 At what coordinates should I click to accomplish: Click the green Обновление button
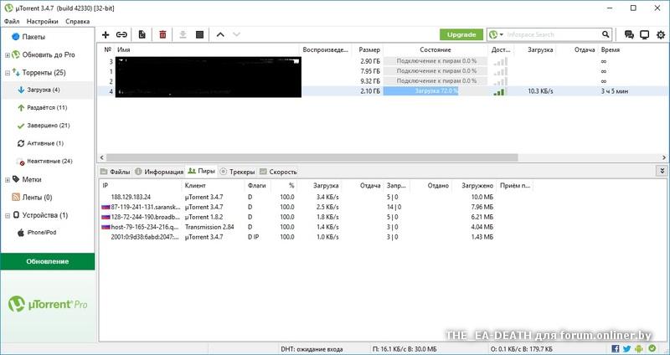[x=48, y=261]
